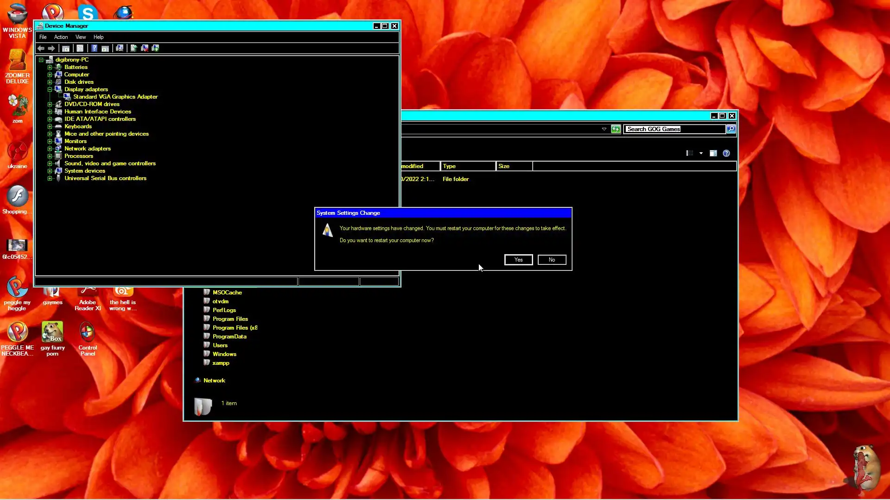The width and height of the screenshot is (890, 500).
Task: Expand the Network adapters node
Action: click(x=50, y=149)
